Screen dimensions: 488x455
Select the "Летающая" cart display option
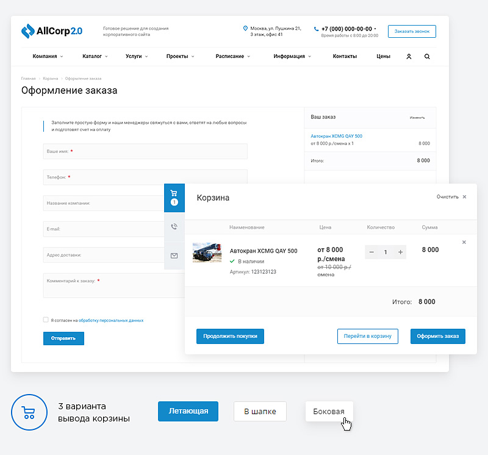(188, 411)
